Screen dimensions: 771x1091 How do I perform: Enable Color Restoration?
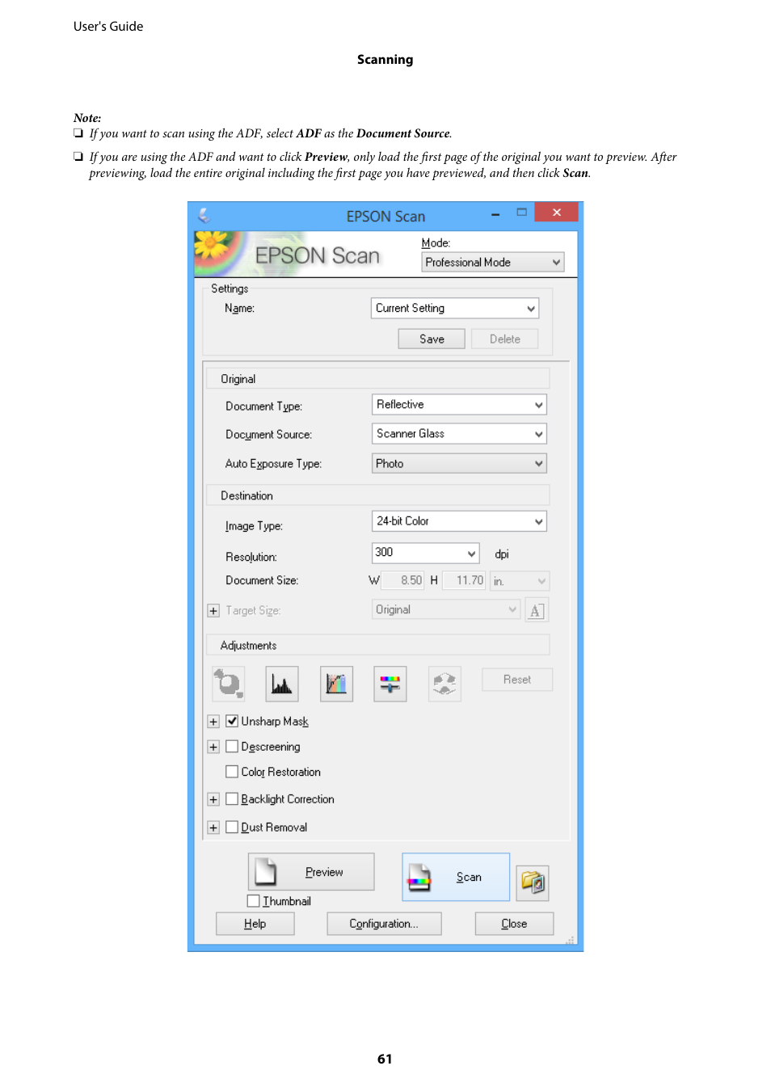[x=232, y=772]
